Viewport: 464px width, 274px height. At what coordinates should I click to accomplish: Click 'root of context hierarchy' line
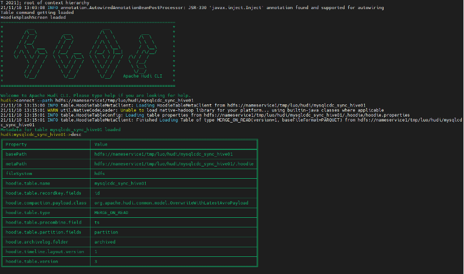click(45, 3)
